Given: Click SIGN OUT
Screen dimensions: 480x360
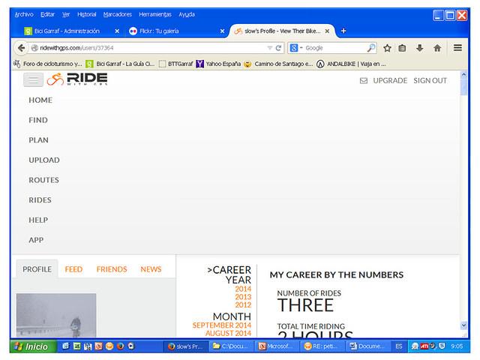Looking at the screenshot, I should coord(430,81).
